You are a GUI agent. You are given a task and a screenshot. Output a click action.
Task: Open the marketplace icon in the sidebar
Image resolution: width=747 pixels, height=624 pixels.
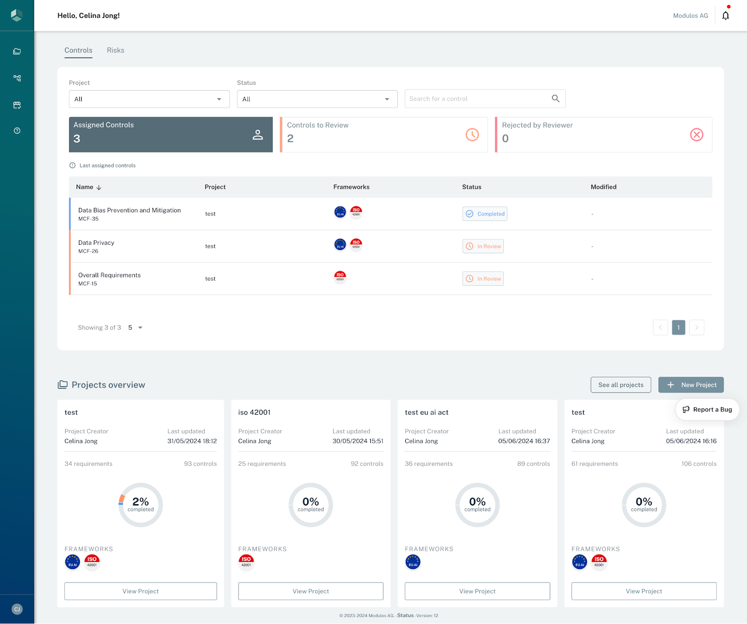17,105
